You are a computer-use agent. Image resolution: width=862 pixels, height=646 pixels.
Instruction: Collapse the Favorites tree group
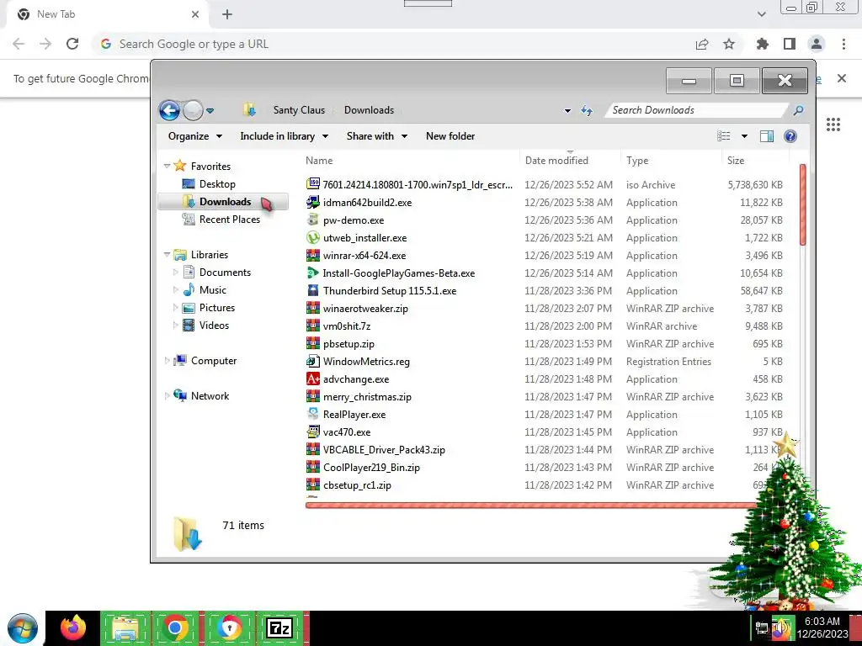[167, 166]
